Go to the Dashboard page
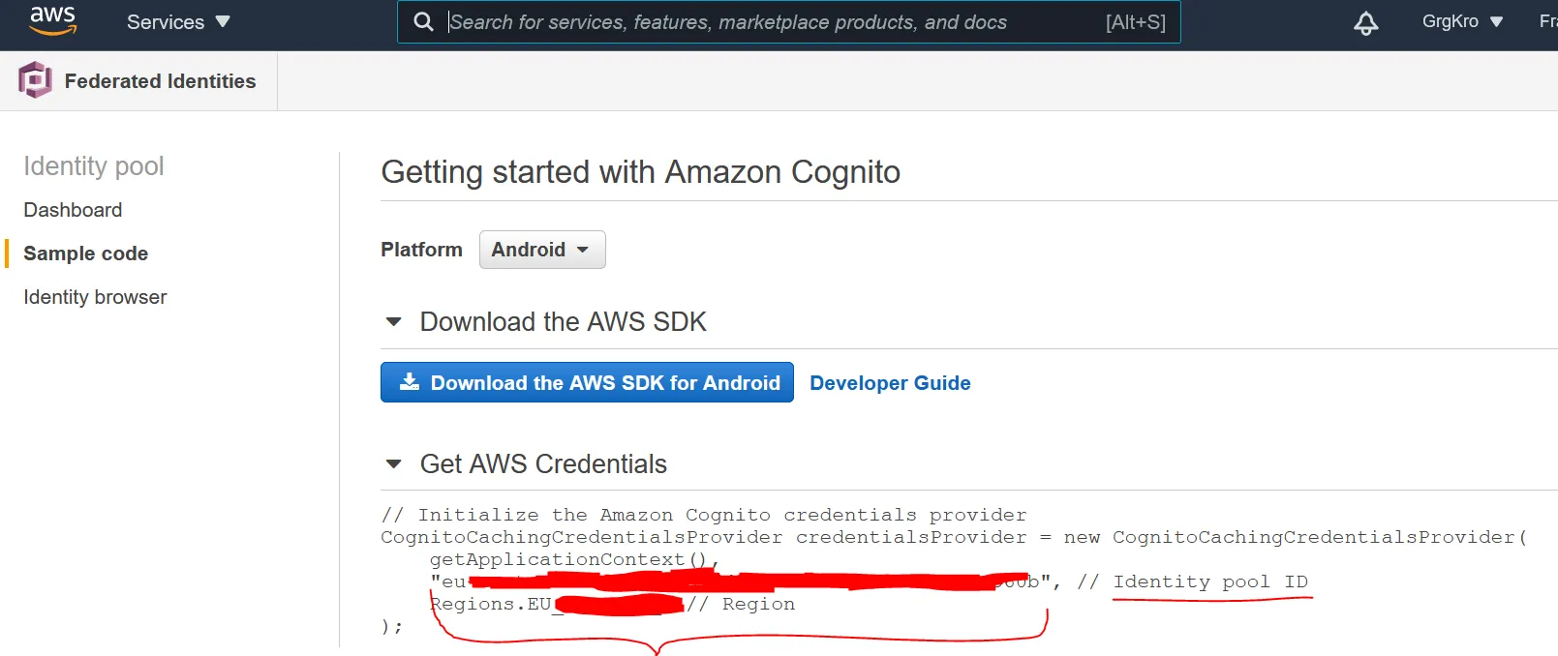Screen dimensions: 1558x656 (x=73, y=210)
